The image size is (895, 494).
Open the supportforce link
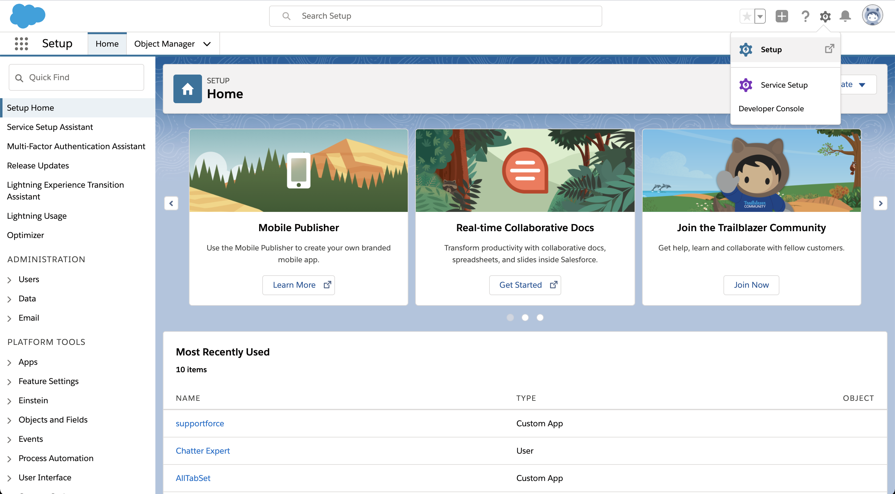pos(200,423)
